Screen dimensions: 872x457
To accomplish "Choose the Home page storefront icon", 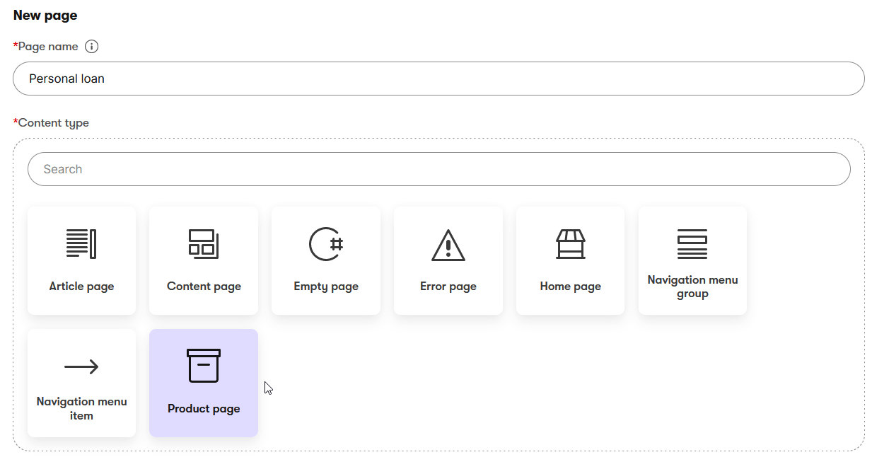I will tap(570, 244).
